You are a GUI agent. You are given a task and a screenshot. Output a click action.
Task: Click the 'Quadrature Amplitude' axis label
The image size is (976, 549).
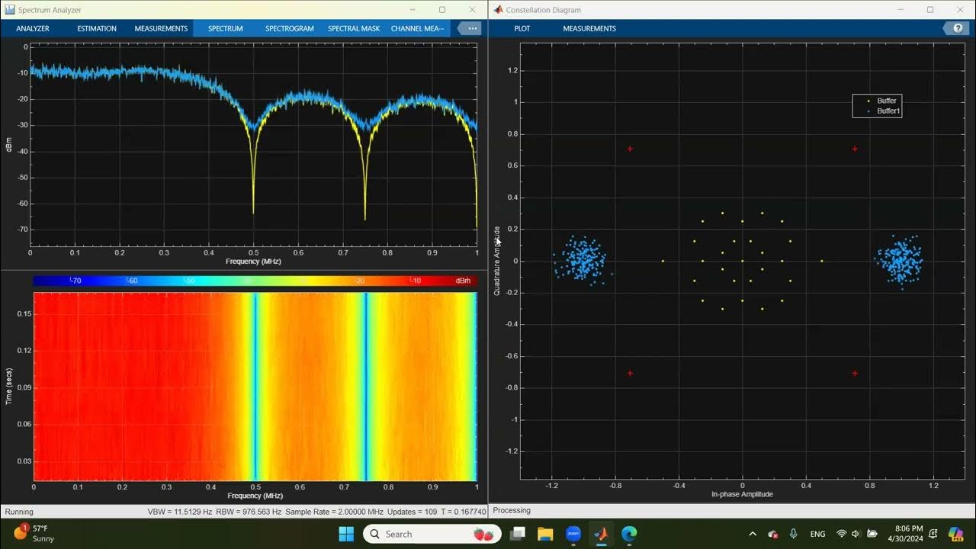497,261
